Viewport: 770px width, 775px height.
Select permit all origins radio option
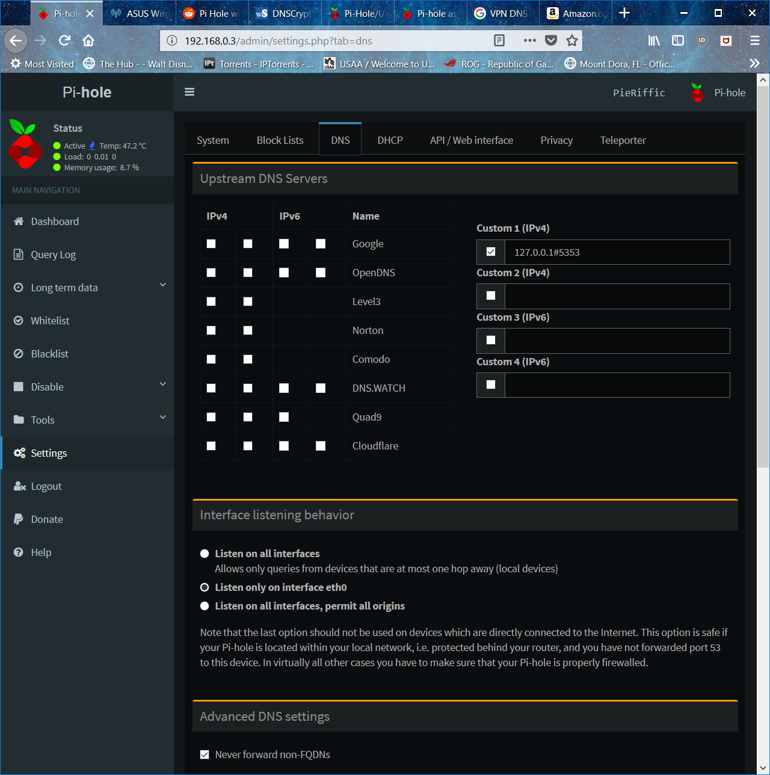coord(205,606)
